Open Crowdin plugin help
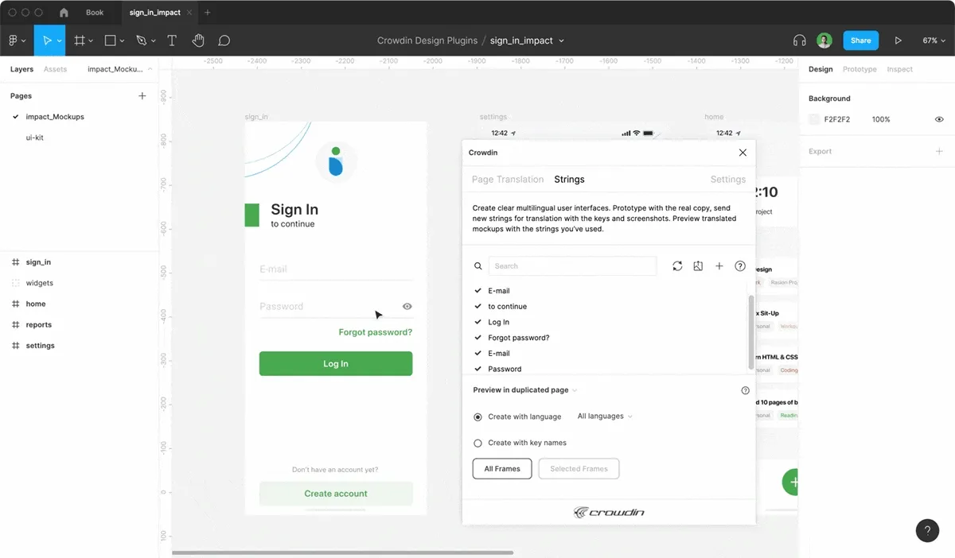 740,265
